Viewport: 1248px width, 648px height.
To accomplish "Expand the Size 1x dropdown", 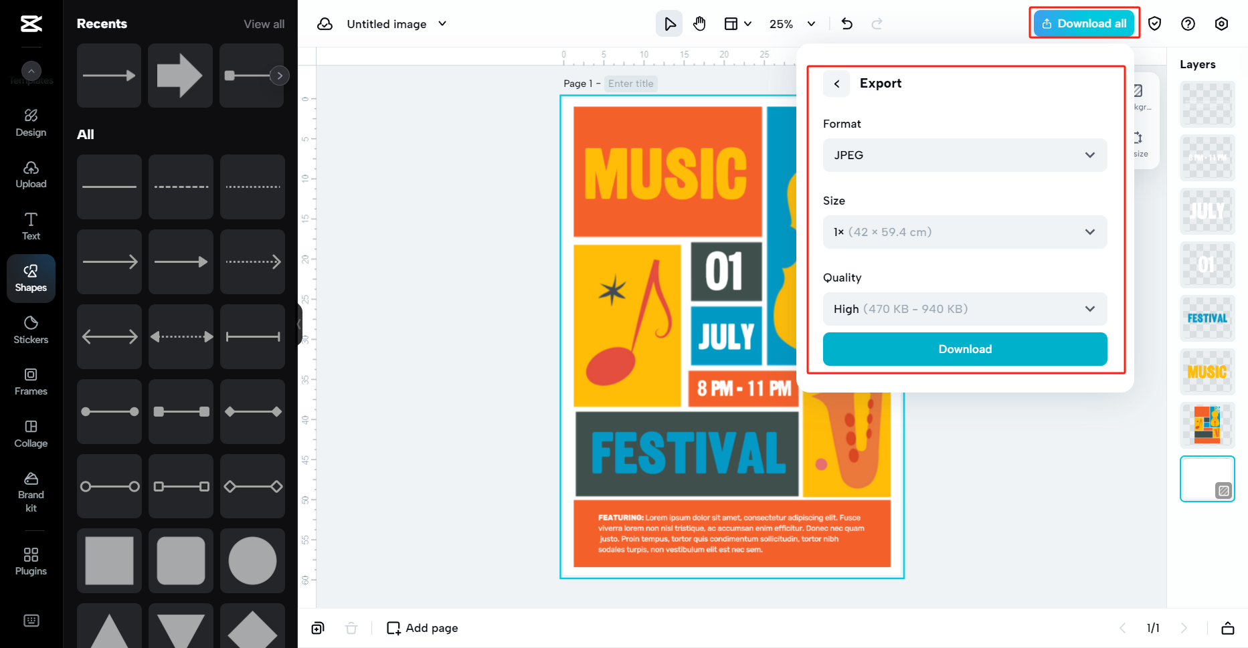I will click(965, 232).
